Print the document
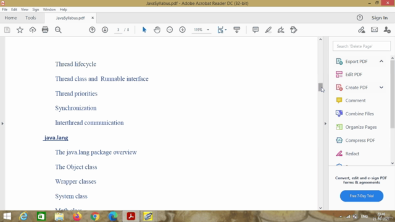This screenshot has width=395, height=222. pos(45,30)
